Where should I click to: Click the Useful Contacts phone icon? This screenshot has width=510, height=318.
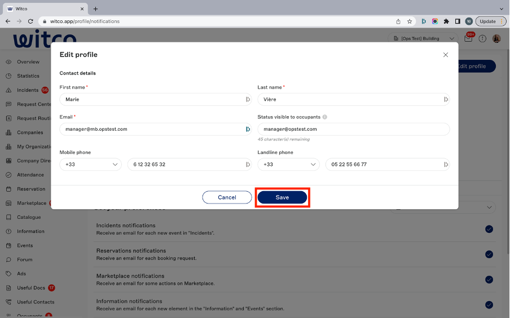click(9, 302)
